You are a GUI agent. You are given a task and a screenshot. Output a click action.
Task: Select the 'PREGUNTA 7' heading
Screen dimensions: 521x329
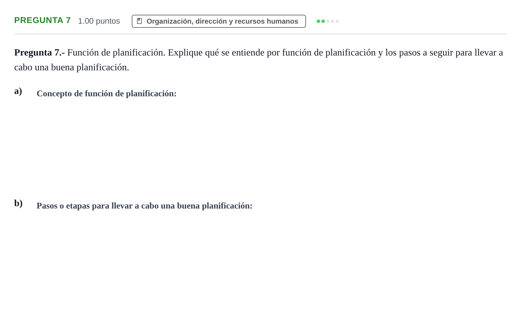click(43, 20)
